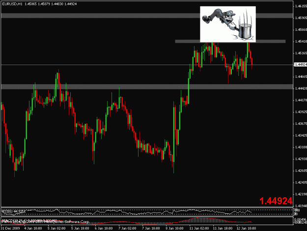Click the 1.45905 price axis label
Screen dimensions: 307x231
point(301,18)
